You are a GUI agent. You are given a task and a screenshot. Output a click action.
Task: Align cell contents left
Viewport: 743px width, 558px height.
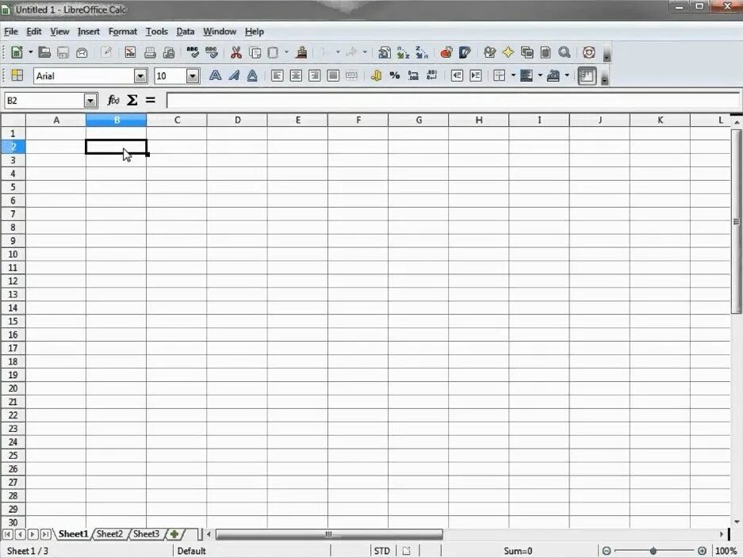tap(278, 76)
